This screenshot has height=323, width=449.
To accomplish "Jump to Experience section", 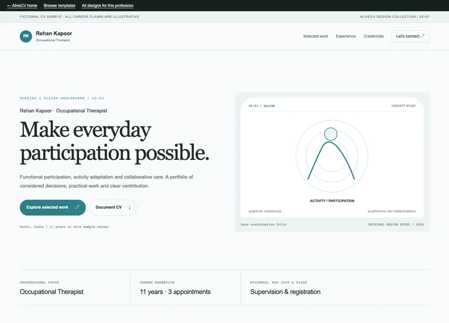I will click(346, 36).
